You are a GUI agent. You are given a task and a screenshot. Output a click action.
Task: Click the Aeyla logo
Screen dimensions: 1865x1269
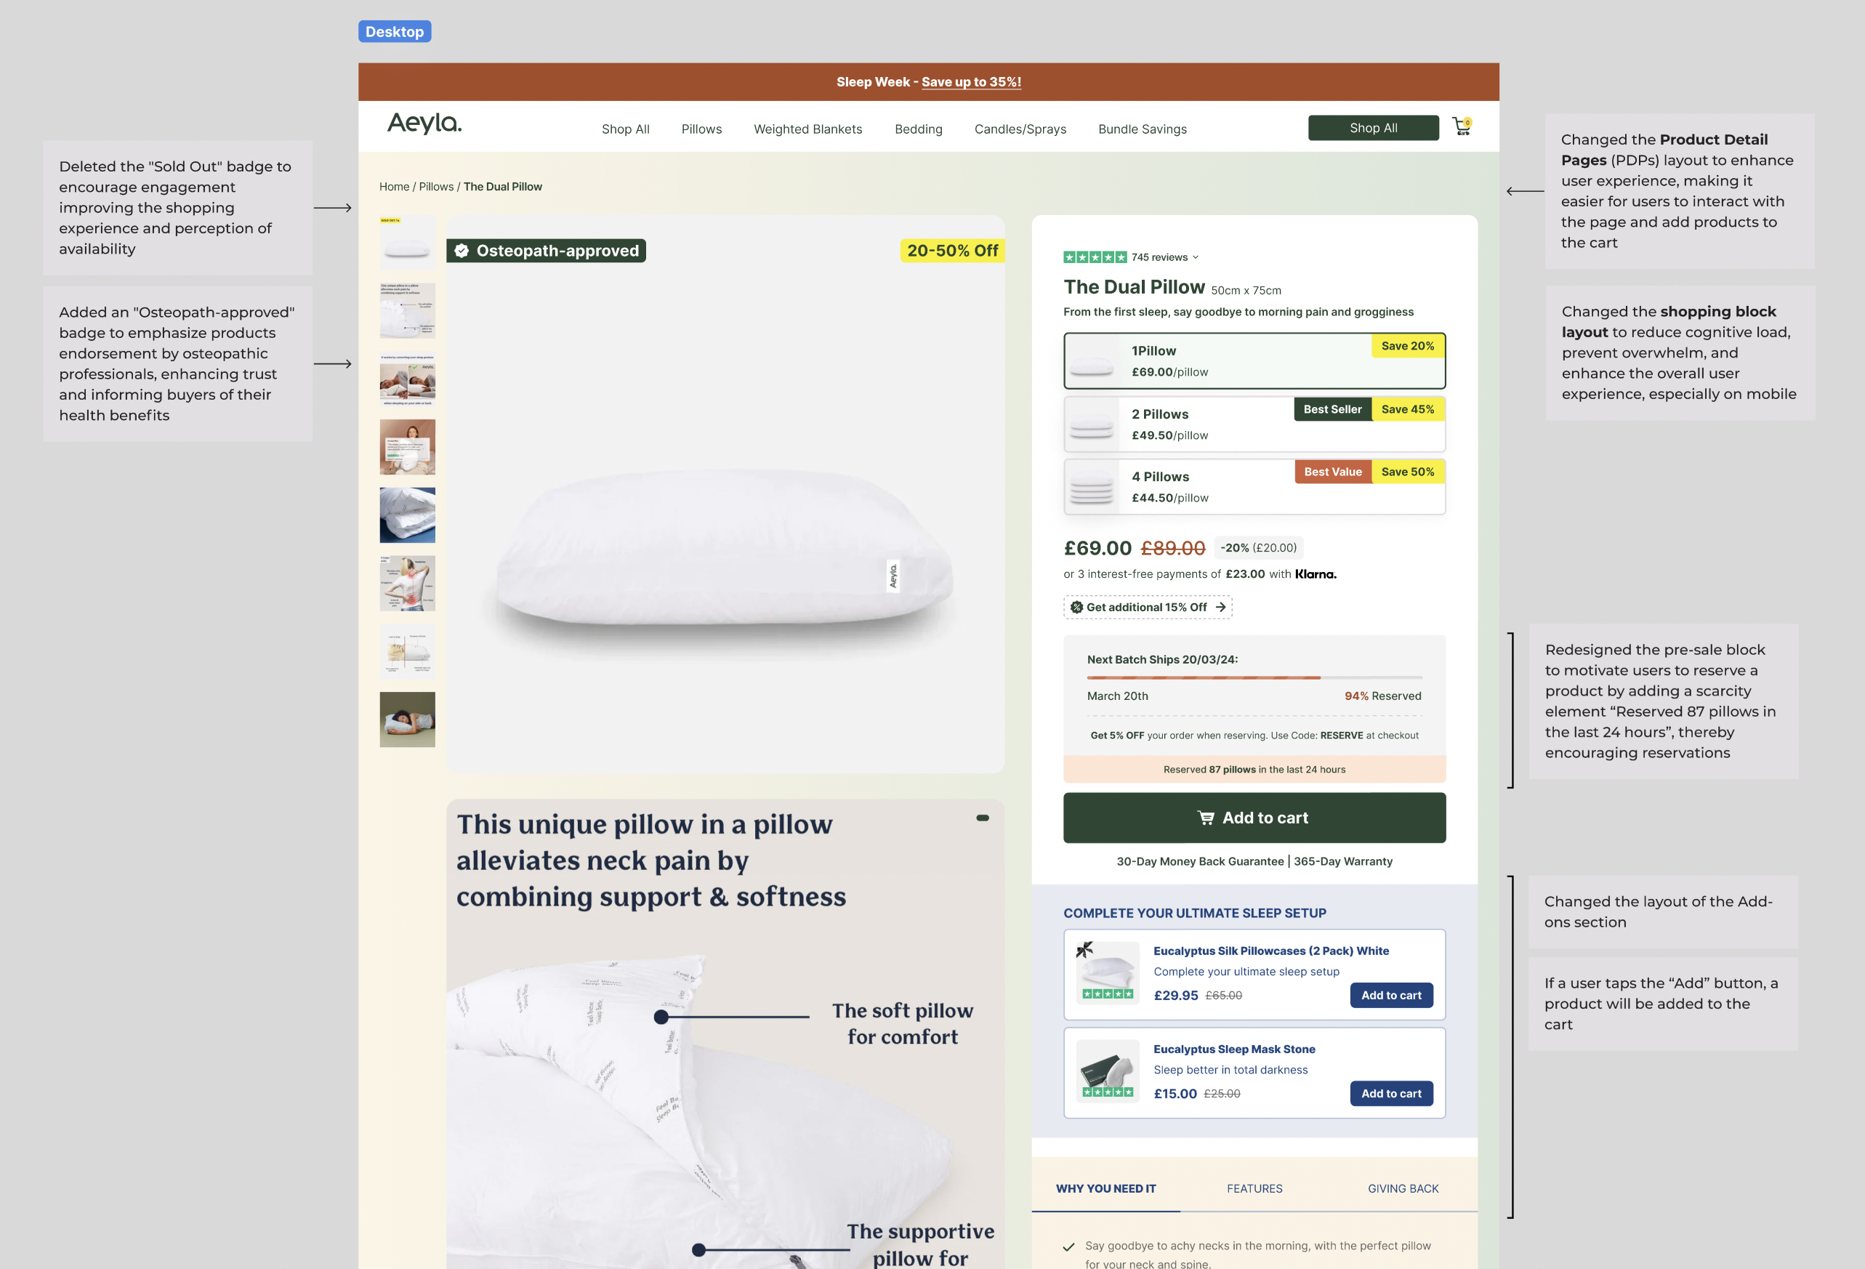coord(424,123)
